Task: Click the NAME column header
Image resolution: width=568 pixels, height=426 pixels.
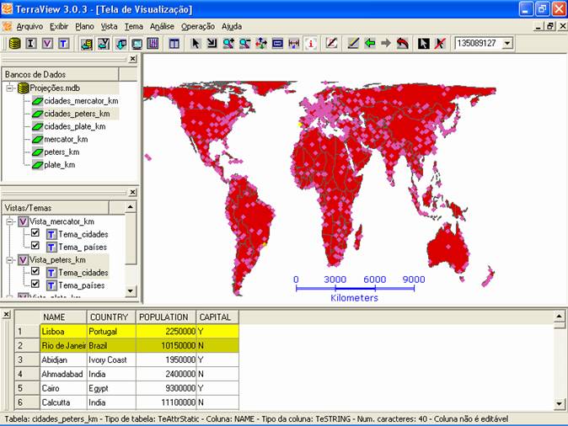Action: point(63,317)
